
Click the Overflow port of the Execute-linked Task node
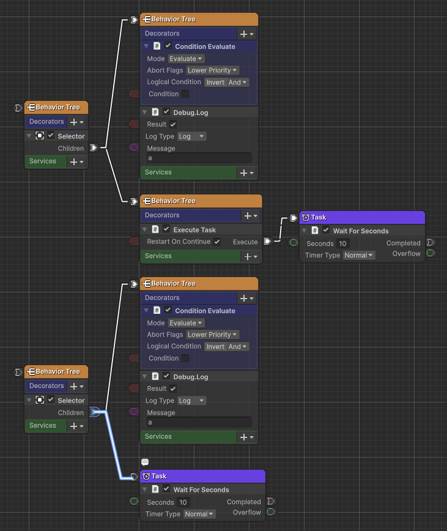[430, 253]
